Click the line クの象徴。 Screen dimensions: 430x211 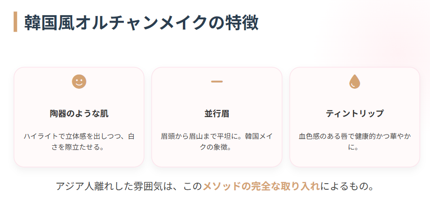217,147
